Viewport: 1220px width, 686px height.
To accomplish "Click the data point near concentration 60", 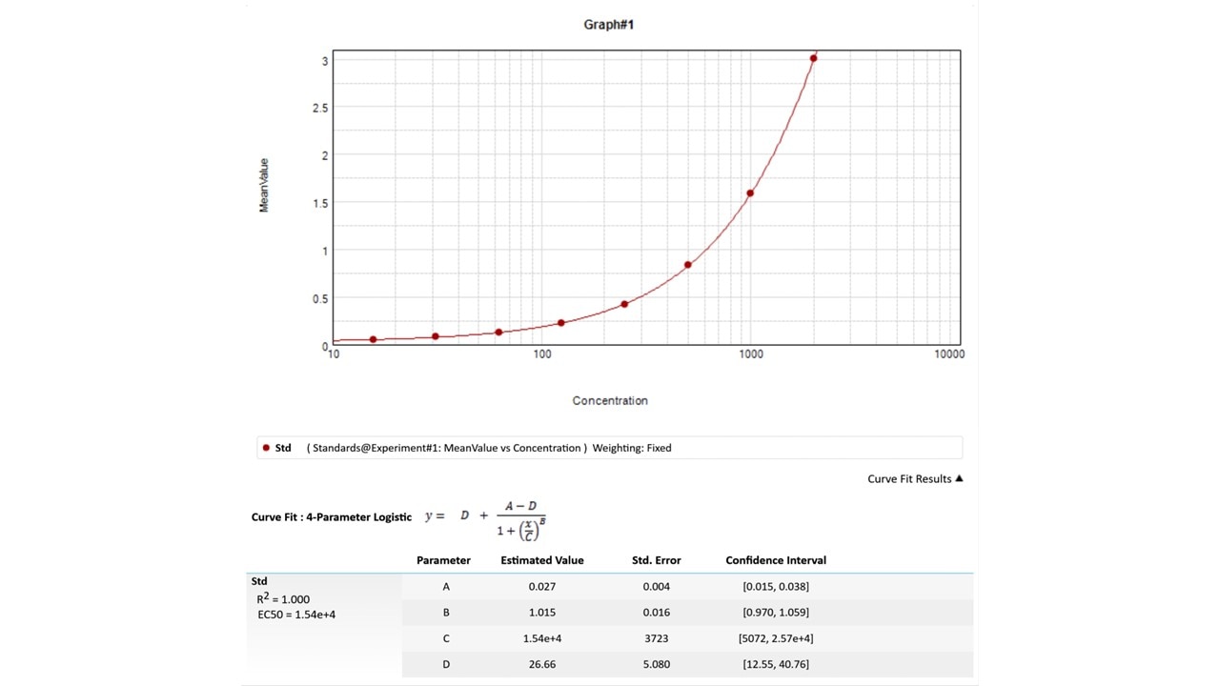I will [498, 332].
